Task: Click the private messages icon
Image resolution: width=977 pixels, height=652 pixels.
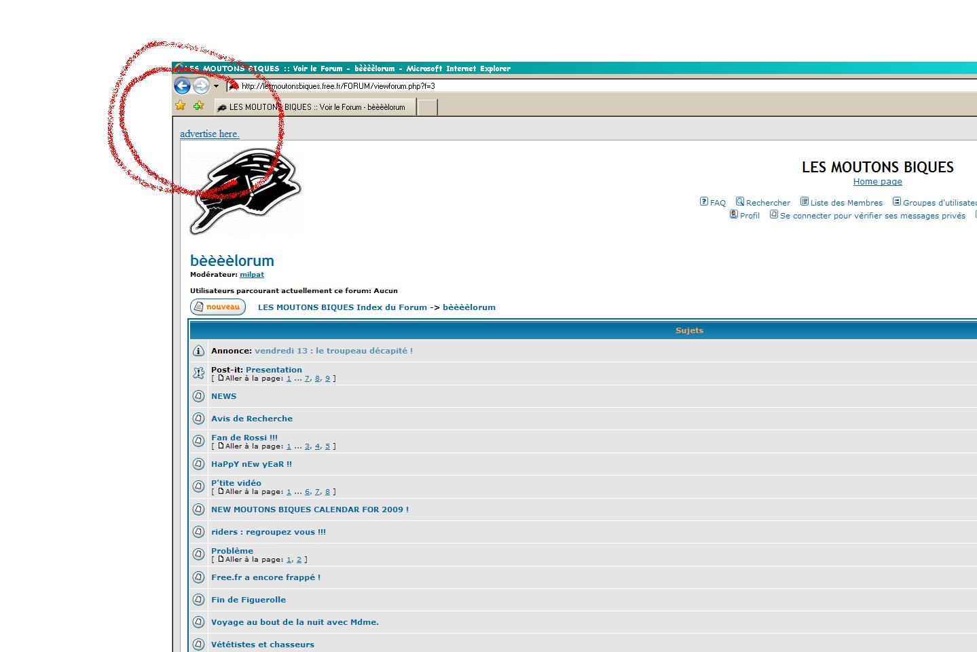Action: pos(774,214)
